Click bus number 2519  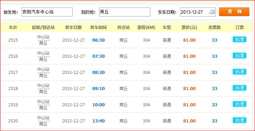click(x=13, y=105)
